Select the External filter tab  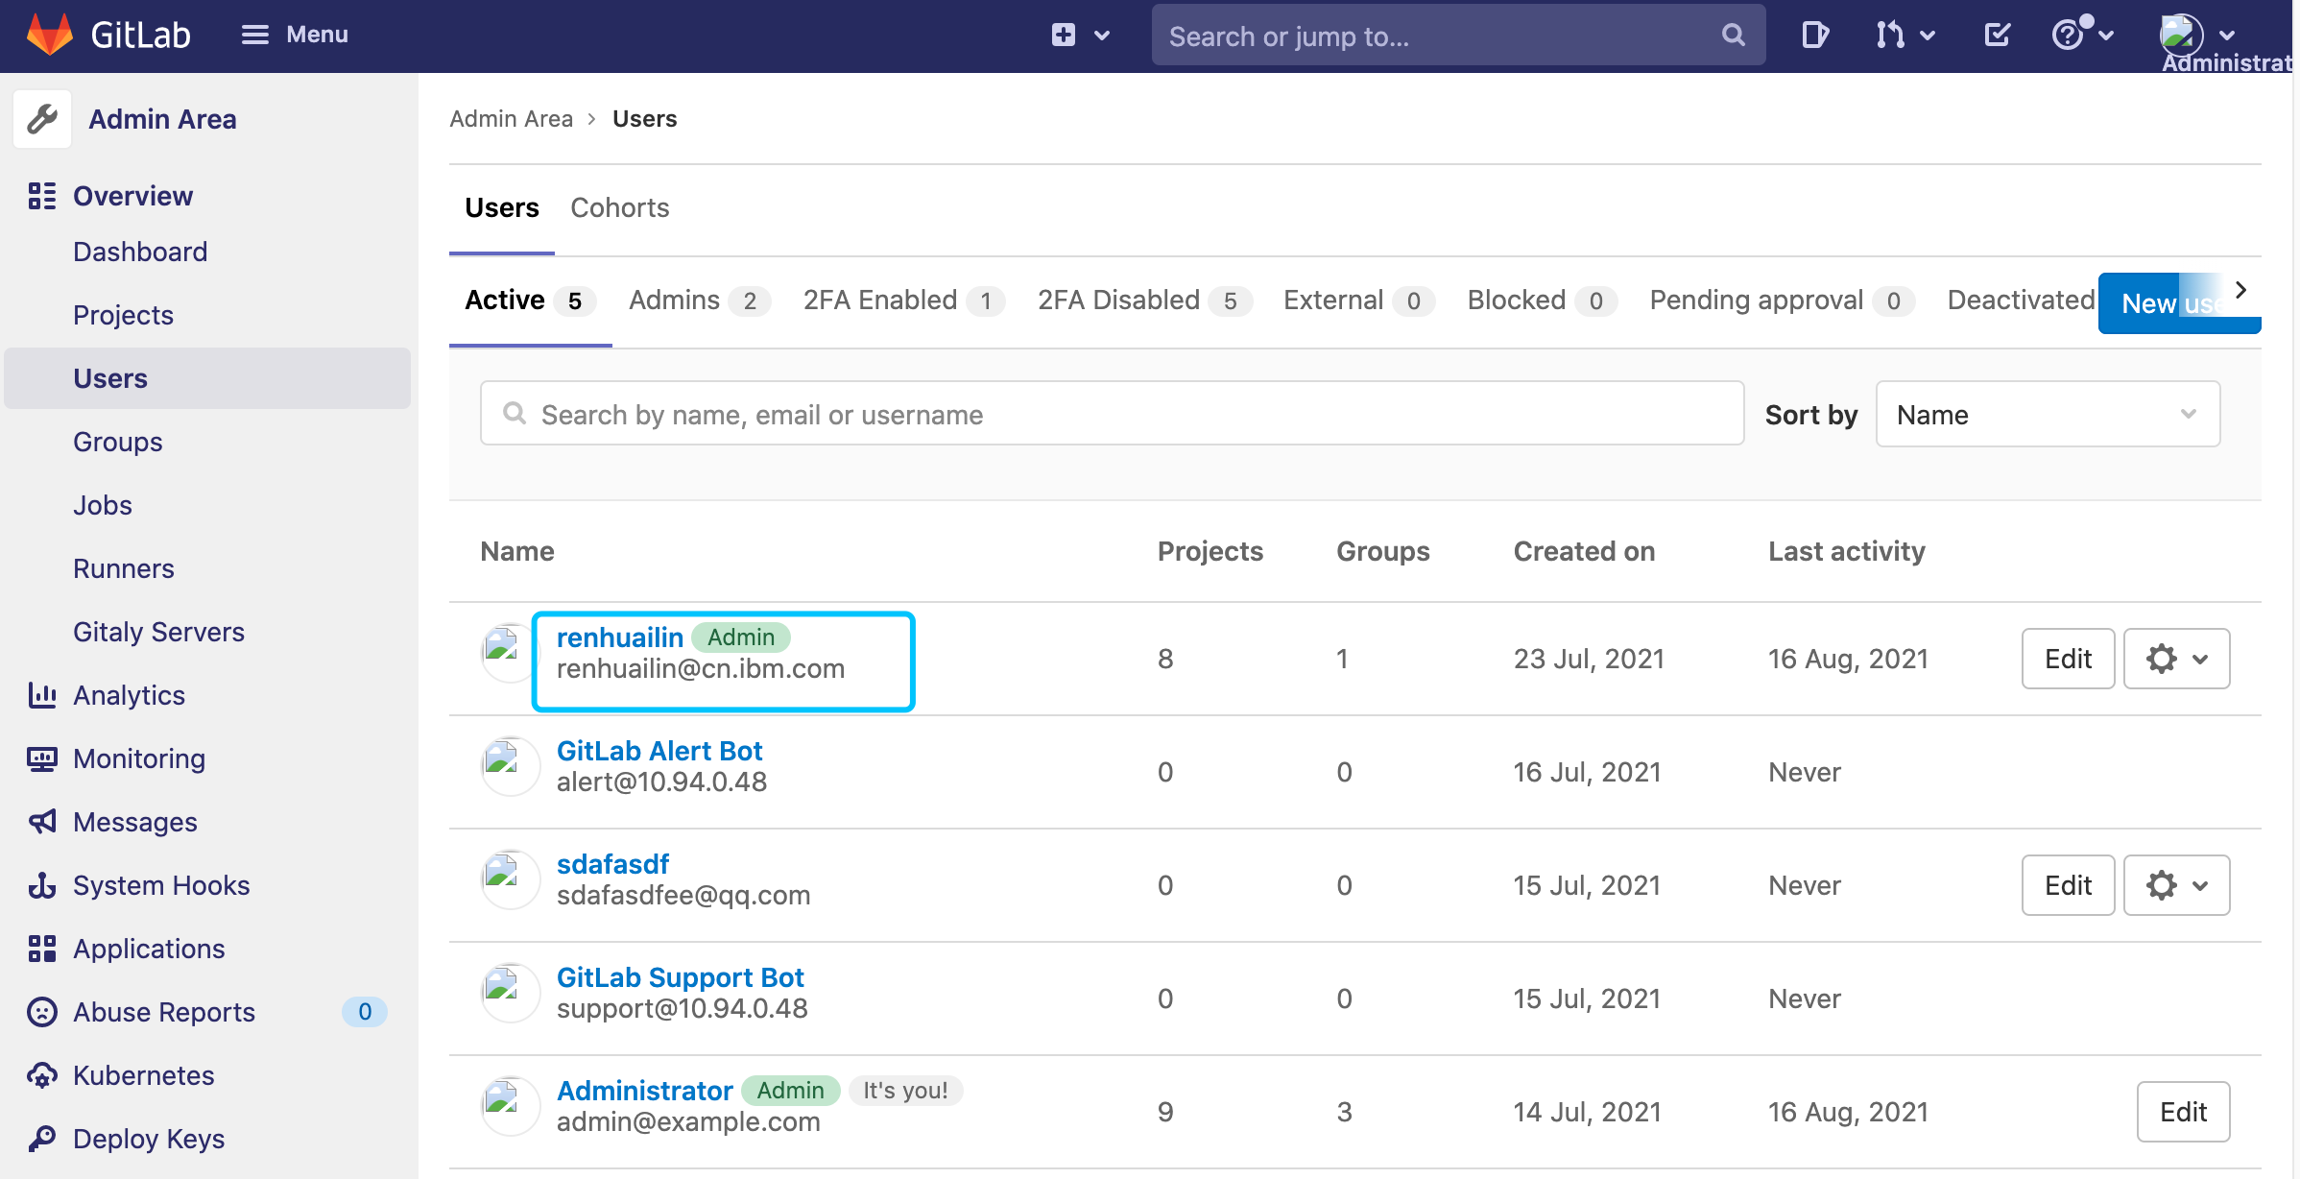tap(1359, 301)
